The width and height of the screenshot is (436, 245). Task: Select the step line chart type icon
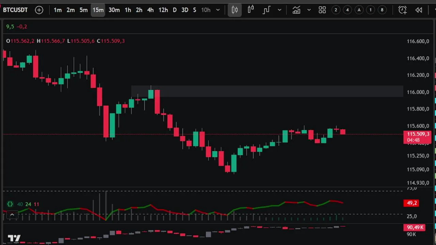point(266,10)
